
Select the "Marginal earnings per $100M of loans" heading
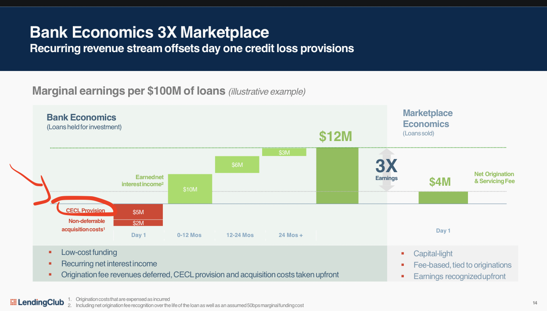coord(129,91)
